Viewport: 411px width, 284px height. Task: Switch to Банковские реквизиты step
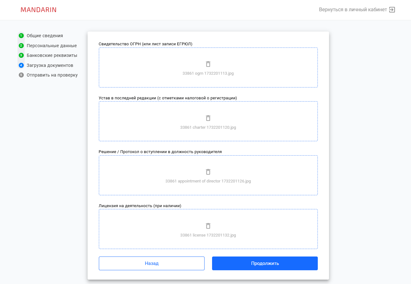click(52, 55)
